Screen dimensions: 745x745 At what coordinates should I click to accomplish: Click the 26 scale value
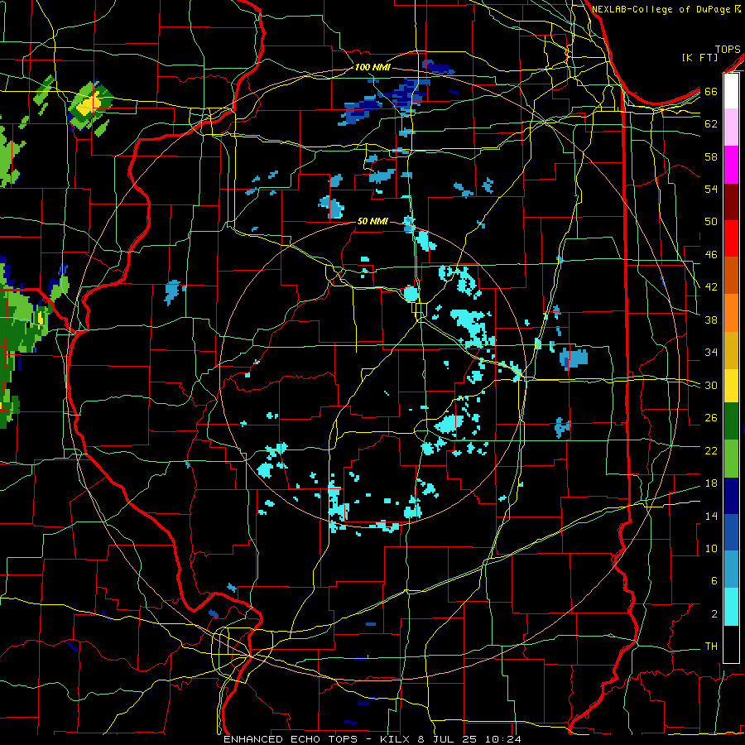[711, 418]
